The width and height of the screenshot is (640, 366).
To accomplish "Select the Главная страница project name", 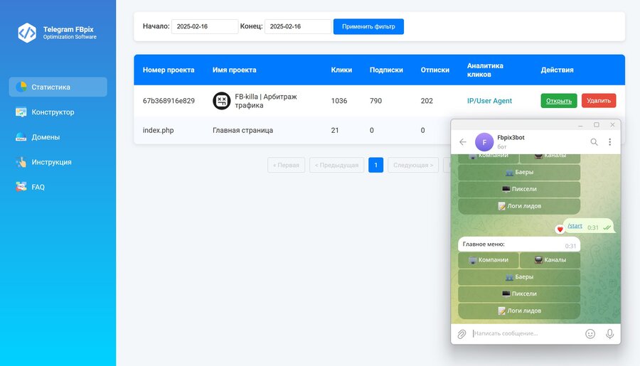I will (243, 130).
